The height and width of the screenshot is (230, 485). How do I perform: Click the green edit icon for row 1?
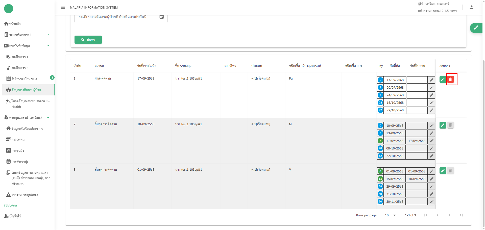pos(443,80)
